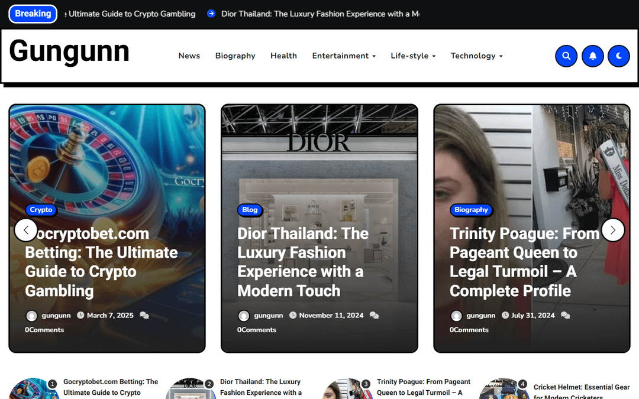Open the Blog category badge
The height and width of the screenshot is (399, 639).
[250, 210]
